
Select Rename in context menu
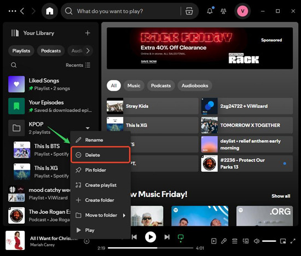tap(100, 140)
